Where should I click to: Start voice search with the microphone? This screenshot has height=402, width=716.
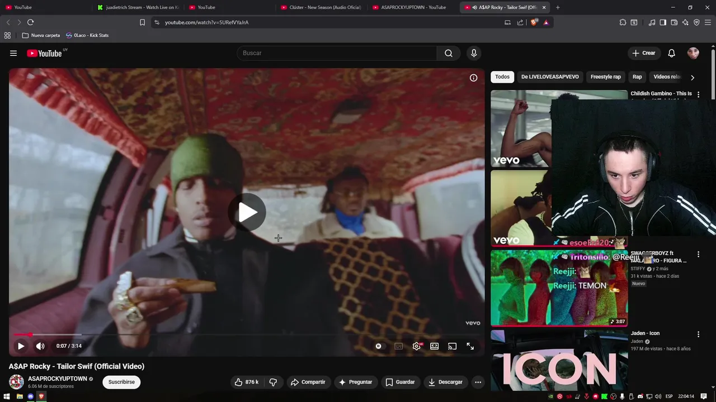pos(474,53)
